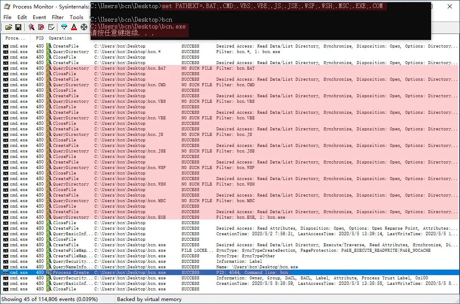The height and width of the screenshot is (304, 460).
Task: Click the cmd.exe icon in the FILE LOCKE... row
Action: (6, 251)
